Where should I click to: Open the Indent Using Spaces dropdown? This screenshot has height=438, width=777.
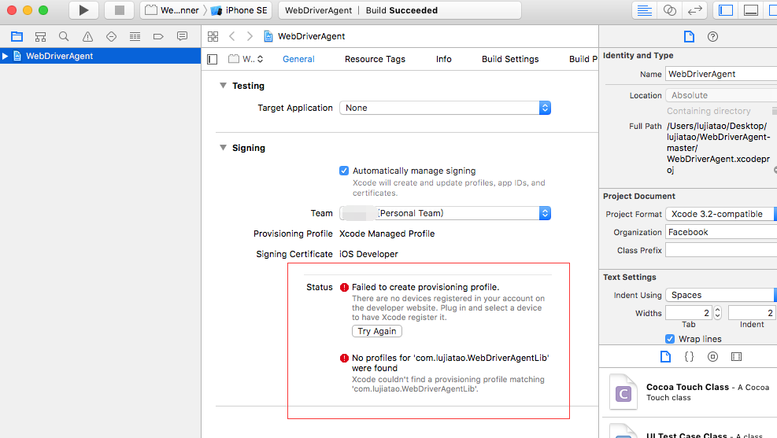(721, 295)
